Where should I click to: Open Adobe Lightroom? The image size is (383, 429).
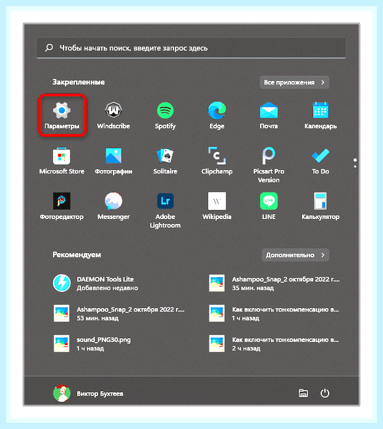tap(165, 210)
